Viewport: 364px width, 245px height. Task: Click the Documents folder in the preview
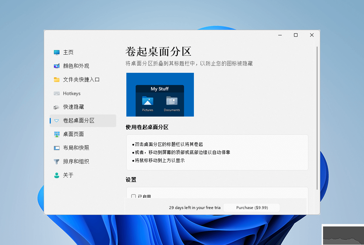coord(172,103)
